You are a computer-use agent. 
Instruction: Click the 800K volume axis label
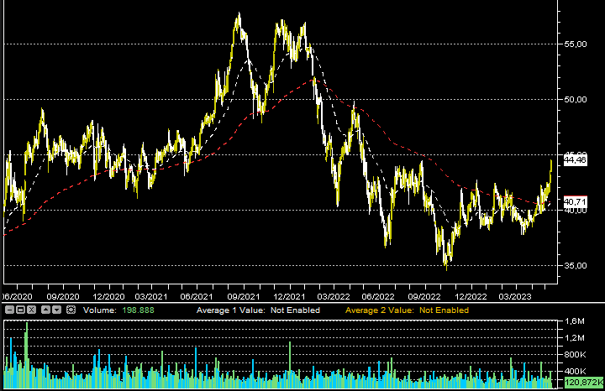575,353
